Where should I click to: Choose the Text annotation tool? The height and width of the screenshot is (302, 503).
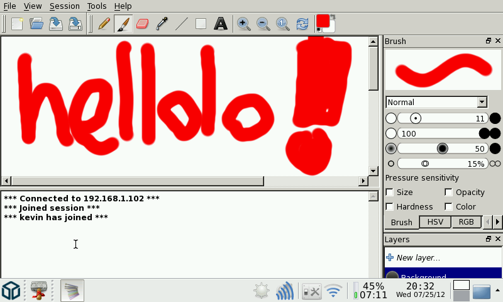click(220, 24)
